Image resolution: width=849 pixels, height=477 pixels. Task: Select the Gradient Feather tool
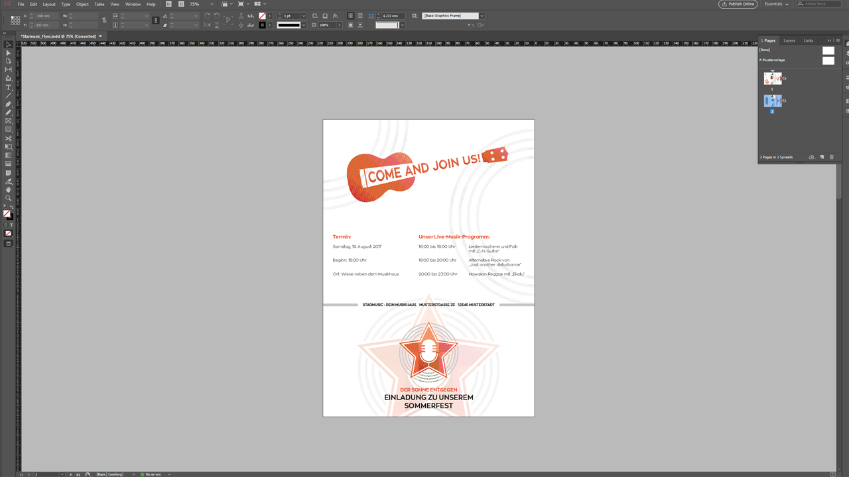(9, 164)
